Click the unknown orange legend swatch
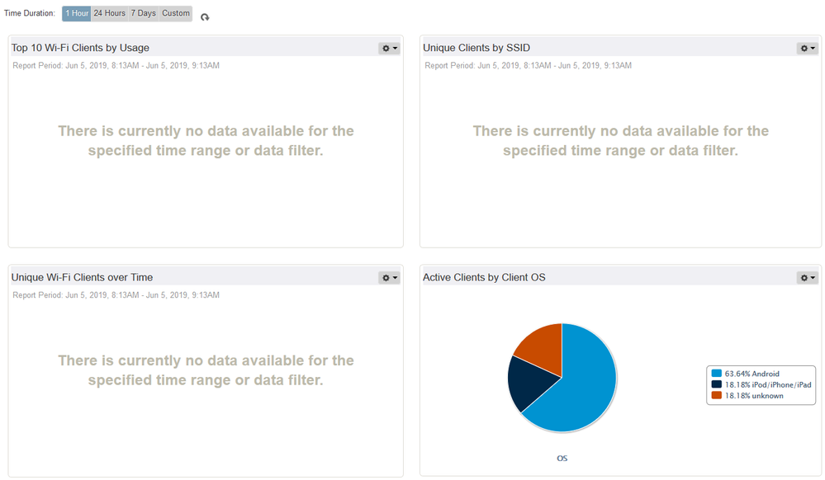The height and width of the screenshot is (480, 825). (x=716, y=395)
